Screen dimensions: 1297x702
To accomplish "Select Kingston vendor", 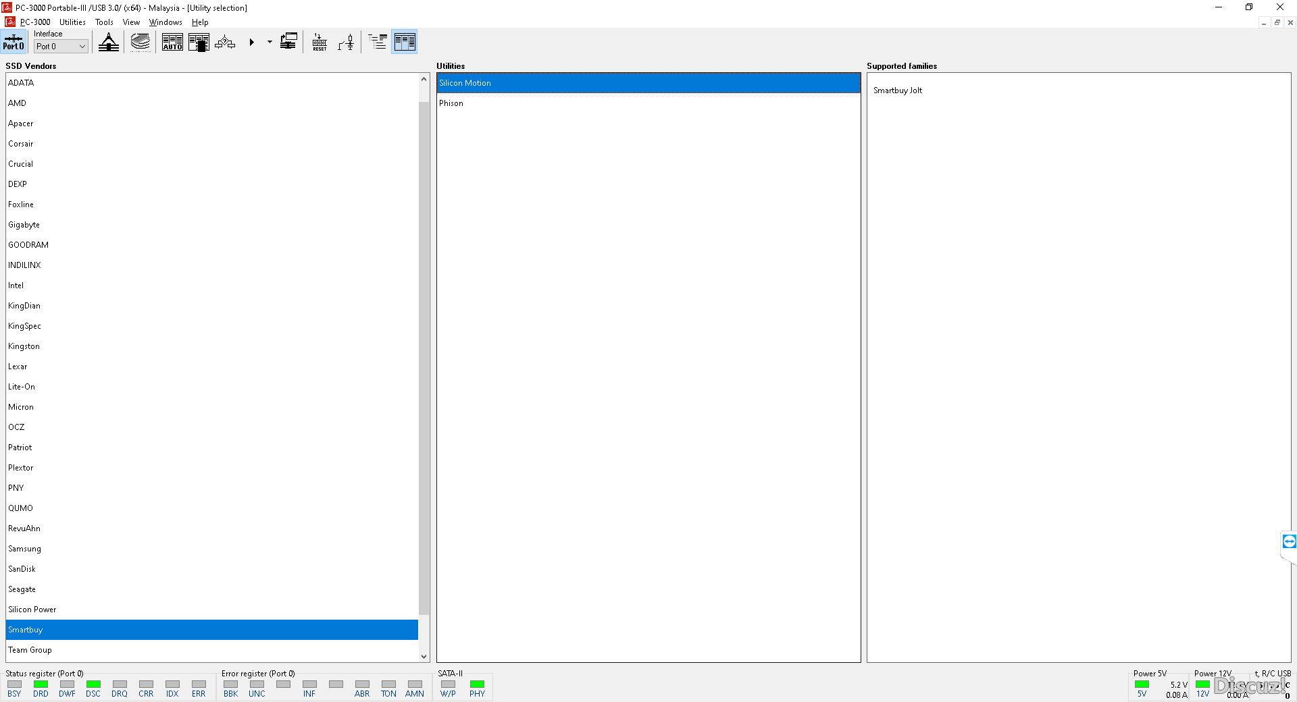I will click(212, 346).
